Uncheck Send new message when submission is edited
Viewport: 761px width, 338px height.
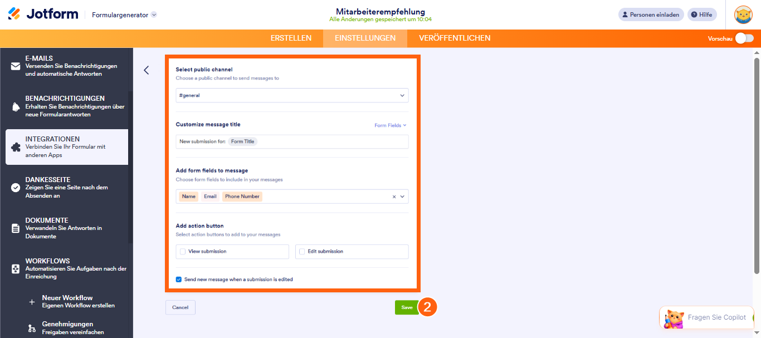pyautogui.click(x=179, y=280)
